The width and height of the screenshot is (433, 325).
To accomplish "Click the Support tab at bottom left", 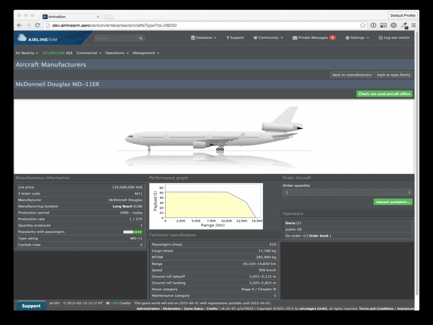I will (x=31, y=306).
